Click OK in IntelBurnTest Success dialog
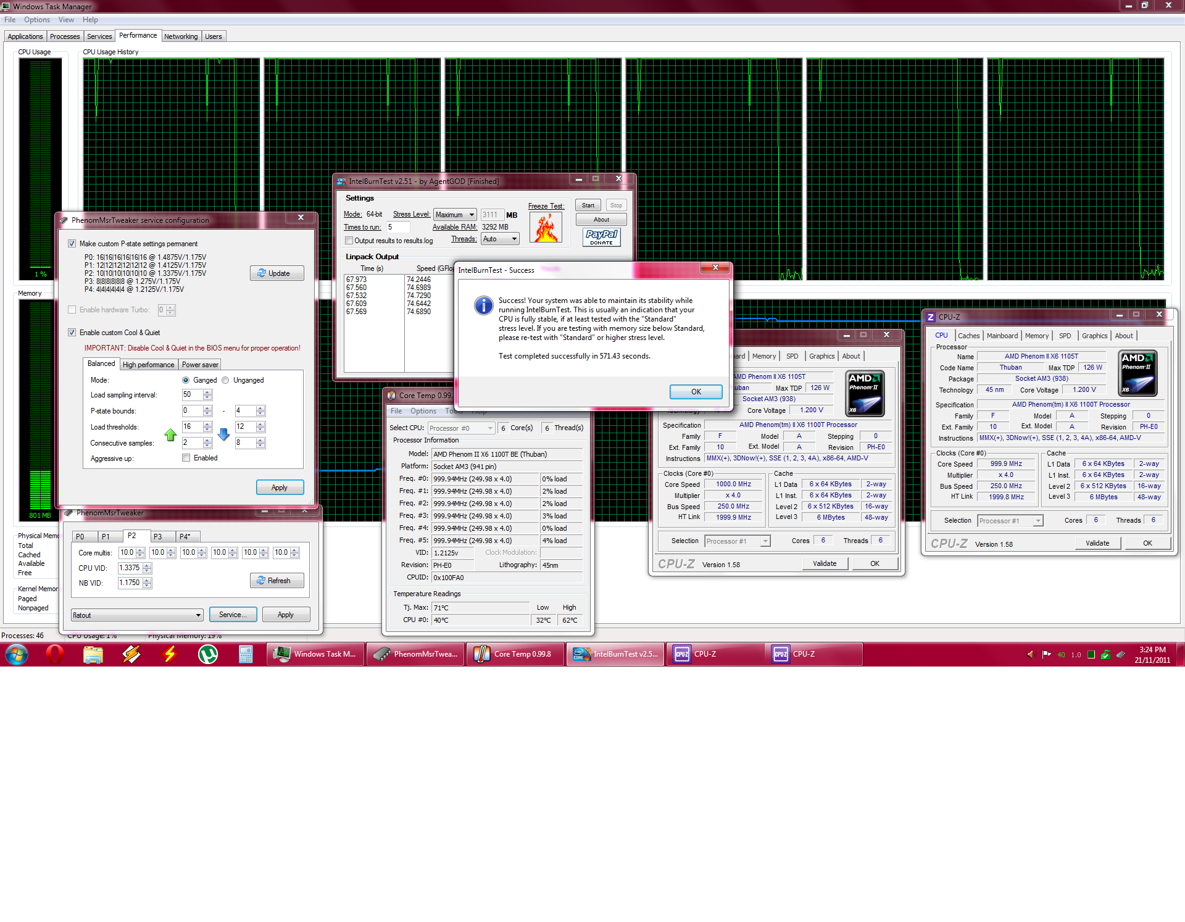1185x922 pixels. 696,392
